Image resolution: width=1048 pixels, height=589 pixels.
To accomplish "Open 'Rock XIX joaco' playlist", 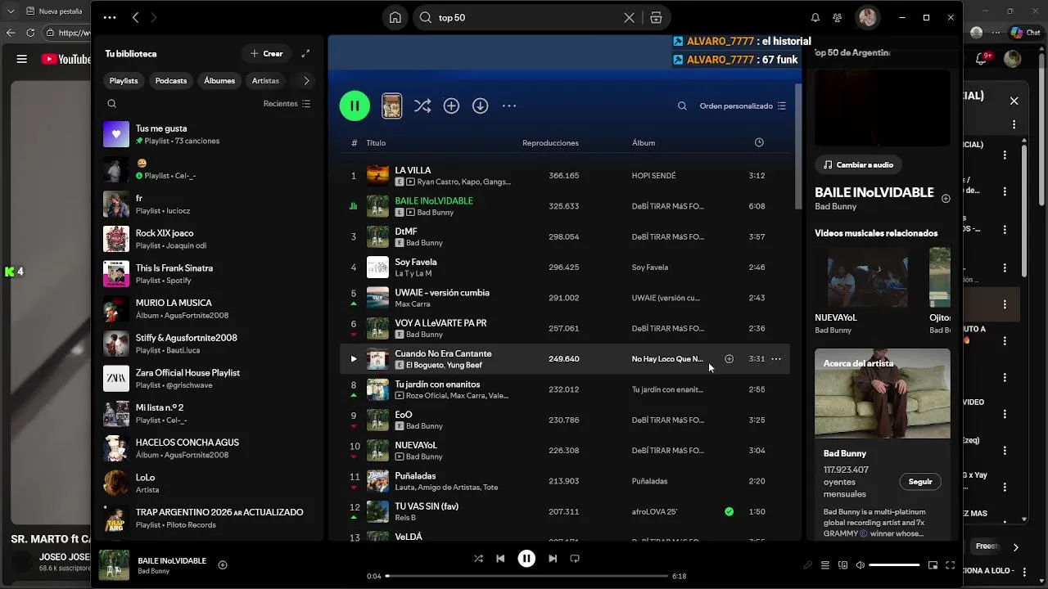I will click(209, 239).
